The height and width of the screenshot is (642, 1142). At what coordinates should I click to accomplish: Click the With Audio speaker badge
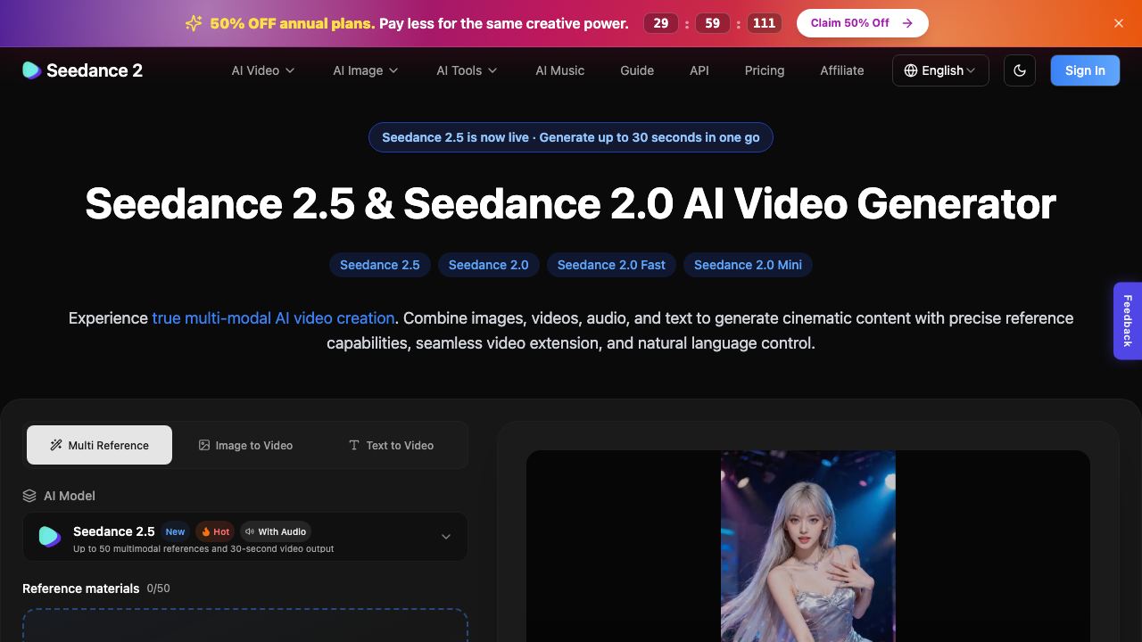[276, 531]
